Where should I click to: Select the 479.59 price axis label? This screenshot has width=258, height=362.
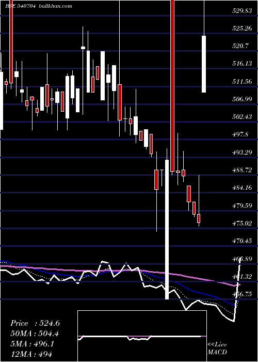(x=242, y=205)
